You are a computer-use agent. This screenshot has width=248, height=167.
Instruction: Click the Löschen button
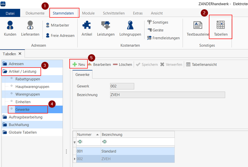[123, 64]
